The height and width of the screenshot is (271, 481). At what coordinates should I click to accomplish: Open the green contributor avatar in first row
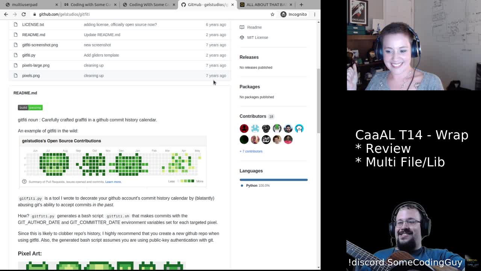[277, 128]
